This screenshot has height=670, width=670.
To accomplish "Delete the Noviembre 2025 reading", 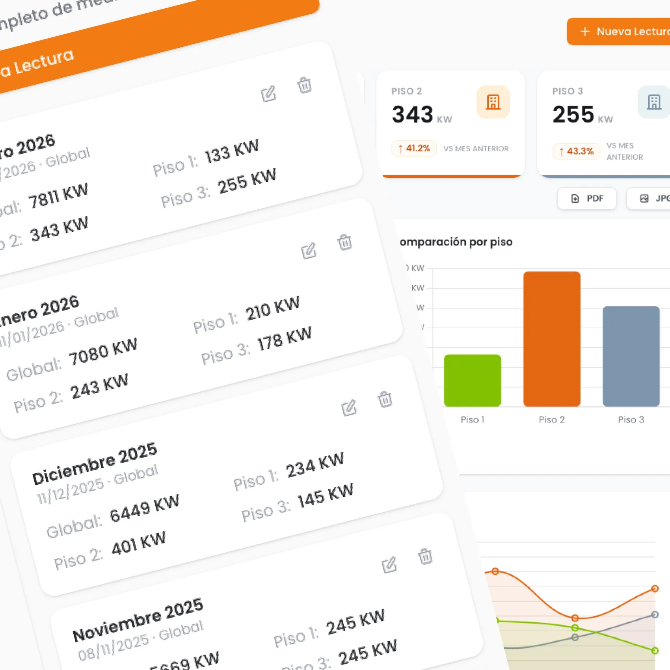I will (425, 556).
